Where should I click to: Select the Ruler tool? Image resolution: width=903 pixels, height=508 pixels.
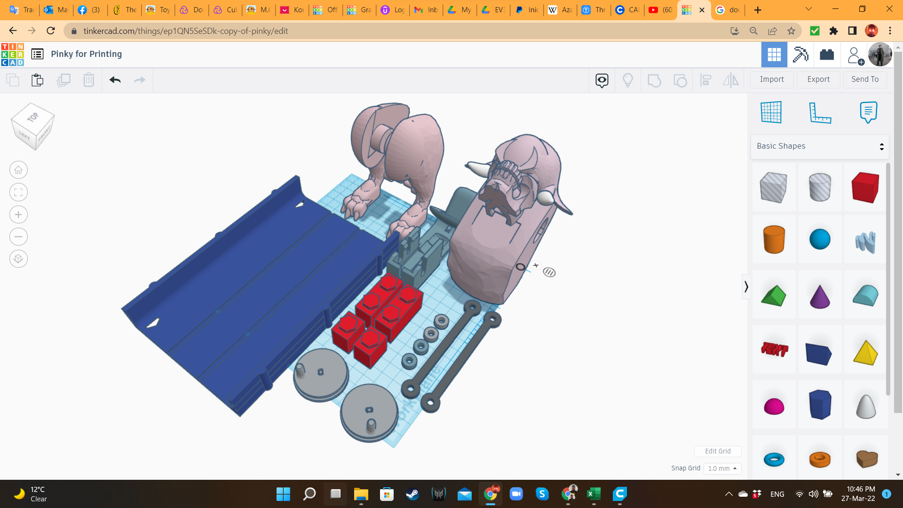820,112
